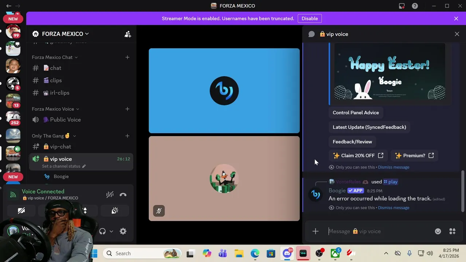
Task: Open the invite people icon beside FORZA MEXICO
Action: (128, 34)
